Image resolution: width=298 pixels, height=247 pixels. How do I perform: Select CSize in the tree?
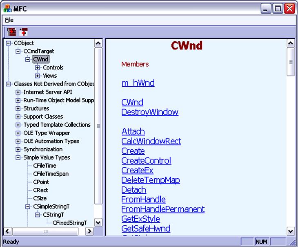(40, 198)
